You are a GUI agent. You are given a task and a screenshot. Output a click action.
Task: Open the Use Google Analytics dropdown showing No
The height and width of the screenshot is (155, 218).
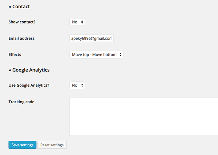tap(77, 86)
